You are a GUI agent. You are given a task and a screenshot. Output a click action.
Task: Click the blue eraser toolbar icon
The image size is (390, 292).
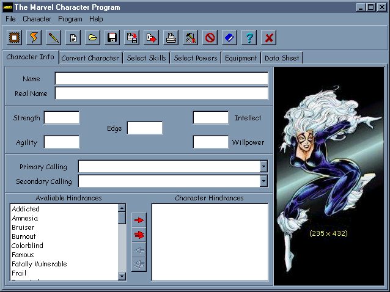pyautogui.click(x=229, y=38)
